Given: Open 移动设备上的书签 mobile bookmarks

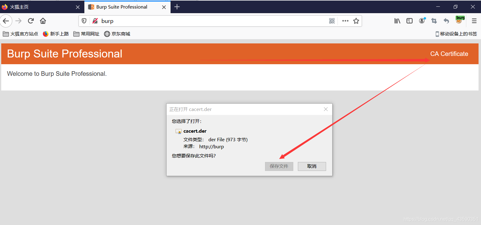Looking at the screenshot, I should pos(456,34).
